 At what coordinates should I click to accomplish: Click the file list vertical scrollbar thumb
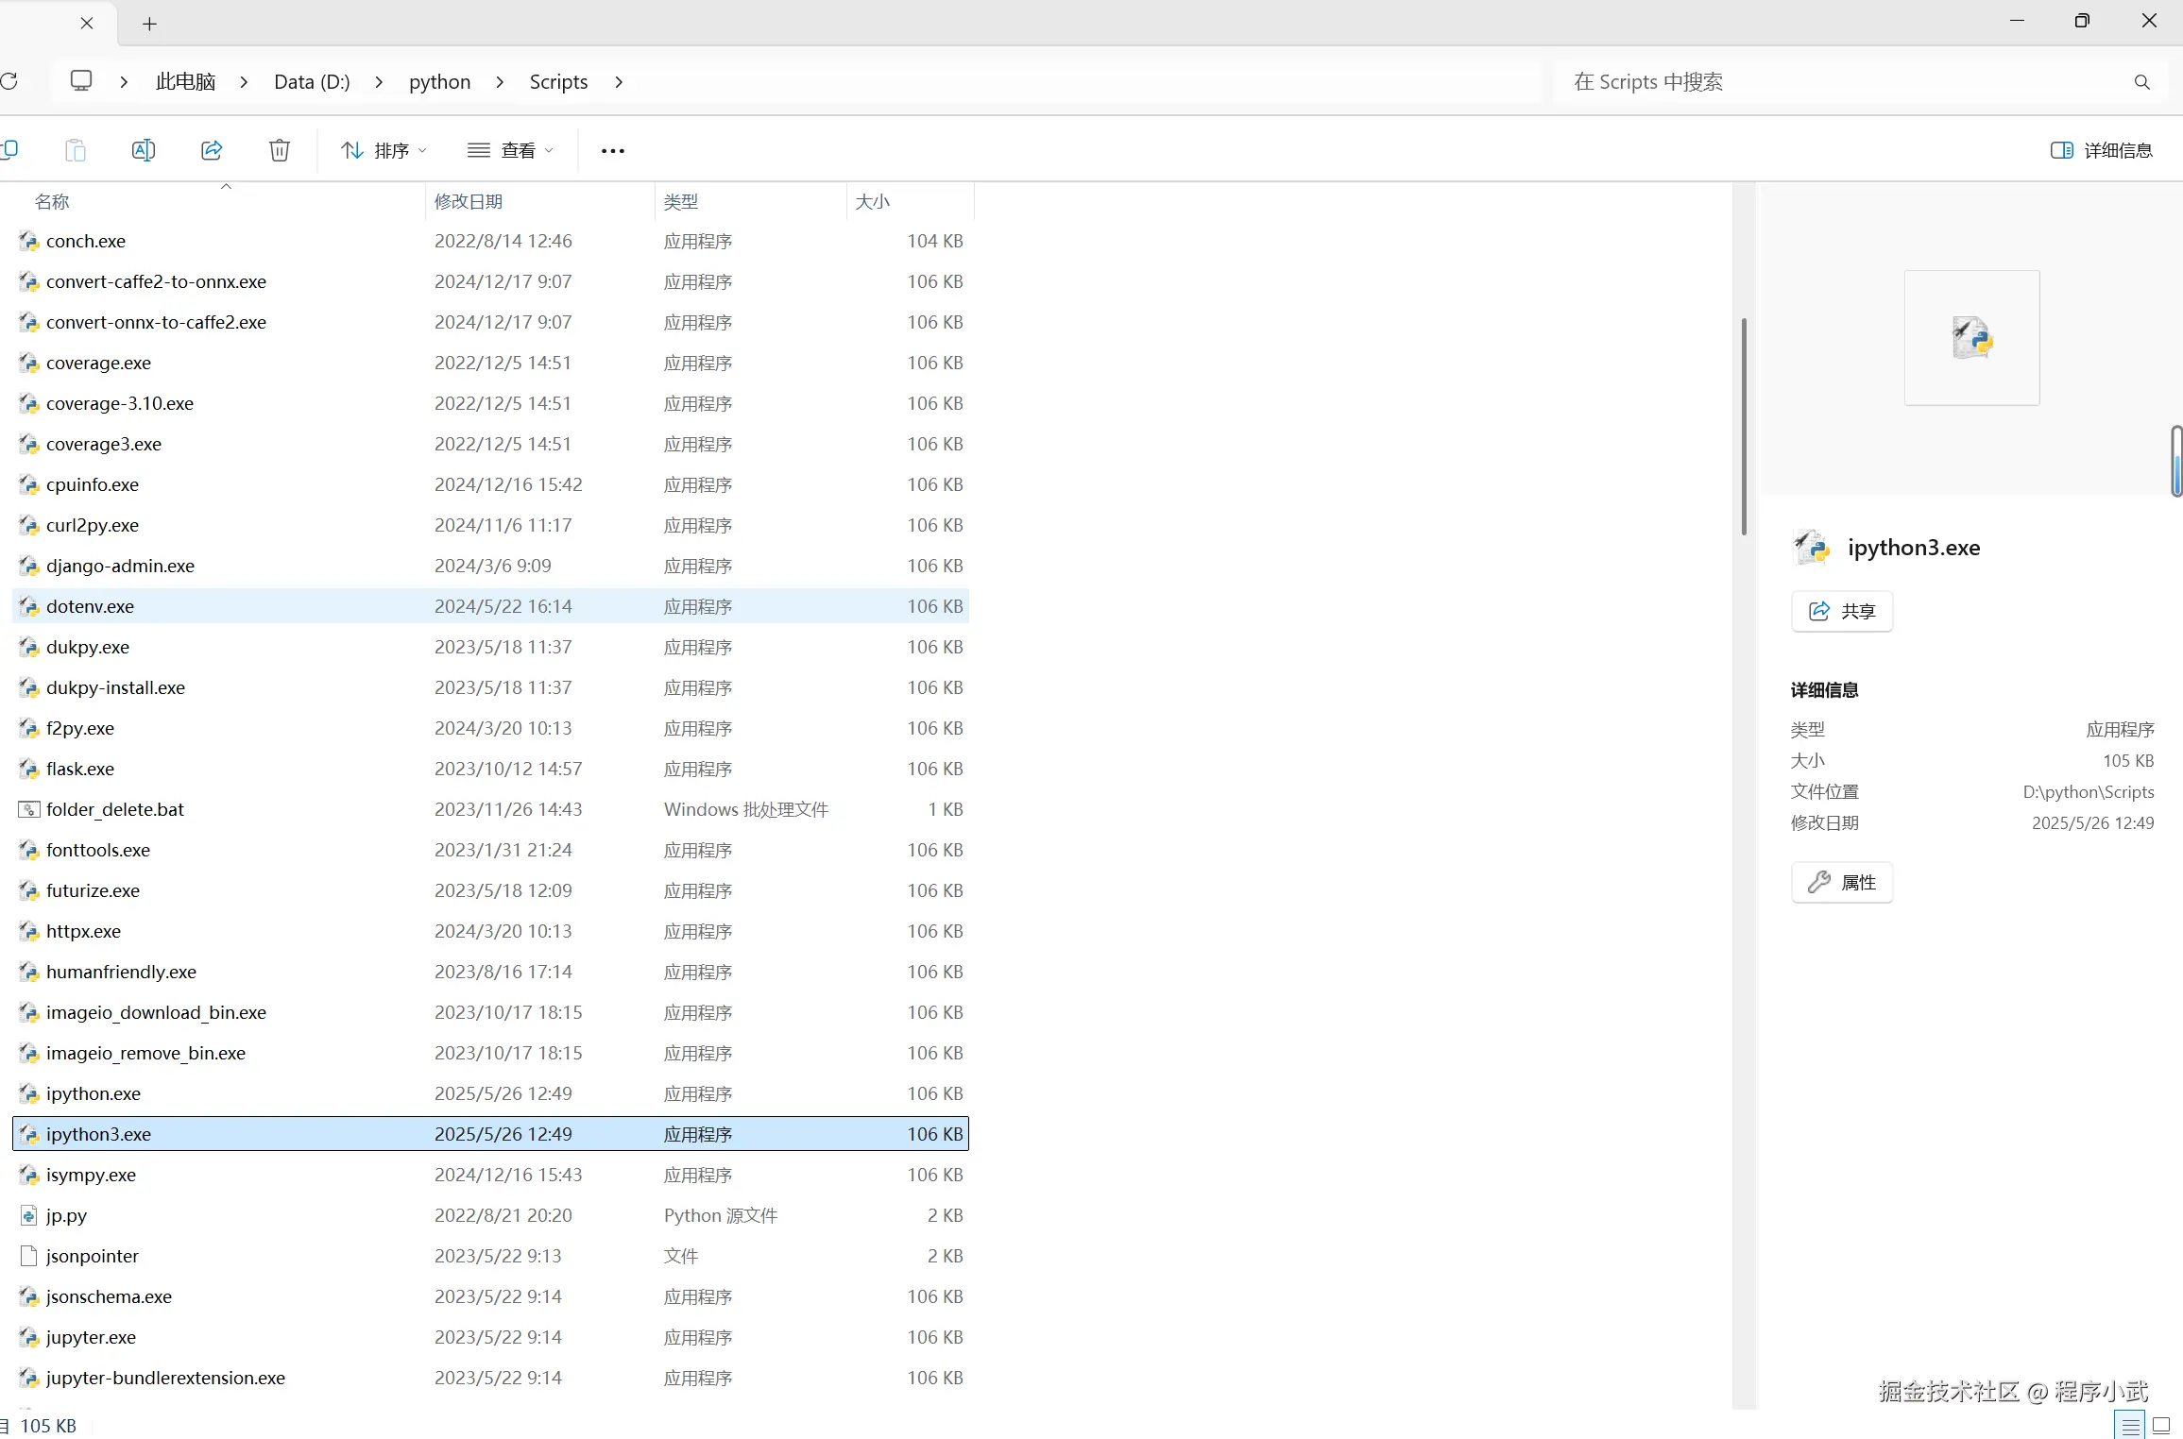tap(1744, 425)
